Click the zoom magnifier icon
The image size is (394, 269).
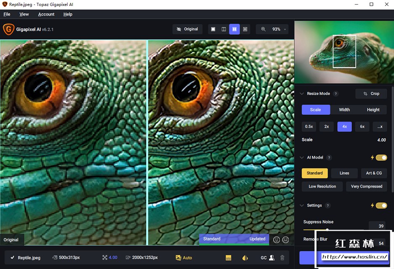263,29
